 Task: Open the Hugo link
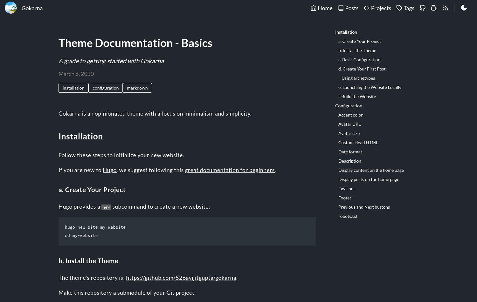110,170
